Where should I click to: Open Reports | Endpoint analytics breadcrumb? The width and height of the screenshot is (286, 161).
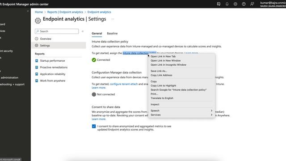[65, 12]
